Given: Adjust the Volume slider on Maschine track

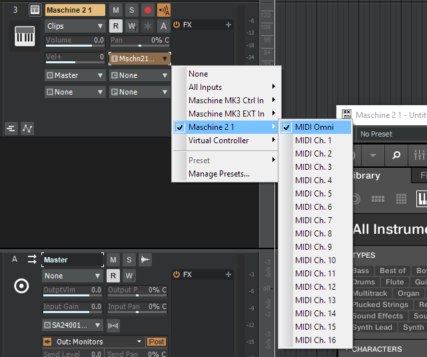Looking at the screenshot, I should (x=75, y=41).
